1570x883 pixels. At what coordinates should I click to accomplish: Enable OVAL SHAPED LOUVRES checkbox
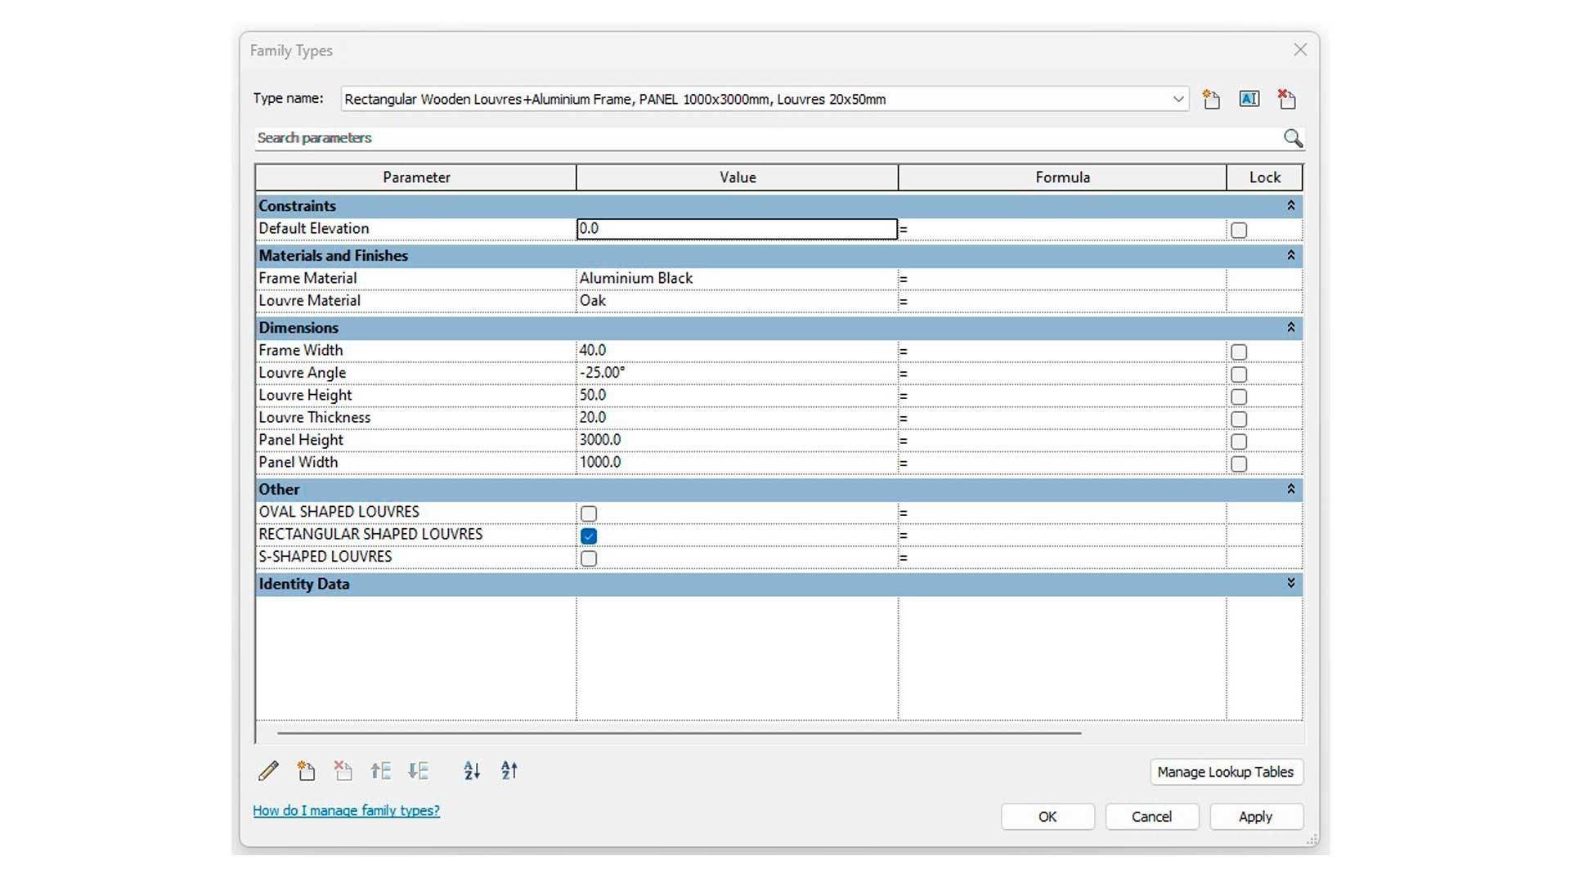tap(589, 513)
